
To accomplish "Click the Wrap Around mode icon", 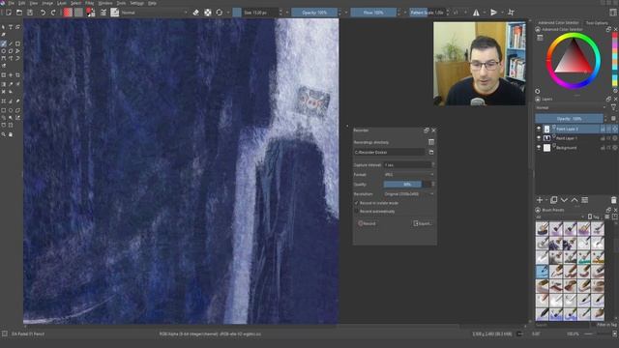I will point(511,13).
